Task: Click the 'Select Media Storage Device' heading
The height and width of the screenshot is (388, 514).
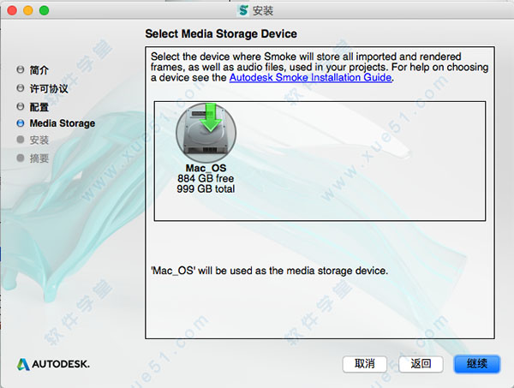Action: tap(221, 33)
